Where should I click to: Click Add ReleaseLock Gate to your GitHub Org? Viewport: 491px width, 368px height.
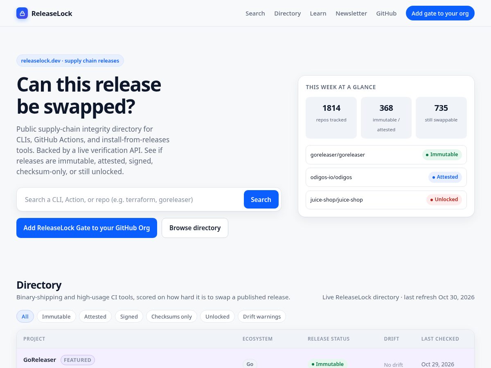point(87,228)
